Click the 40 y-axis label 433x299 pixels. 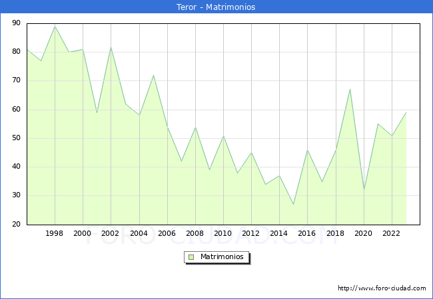coord(16,167)
